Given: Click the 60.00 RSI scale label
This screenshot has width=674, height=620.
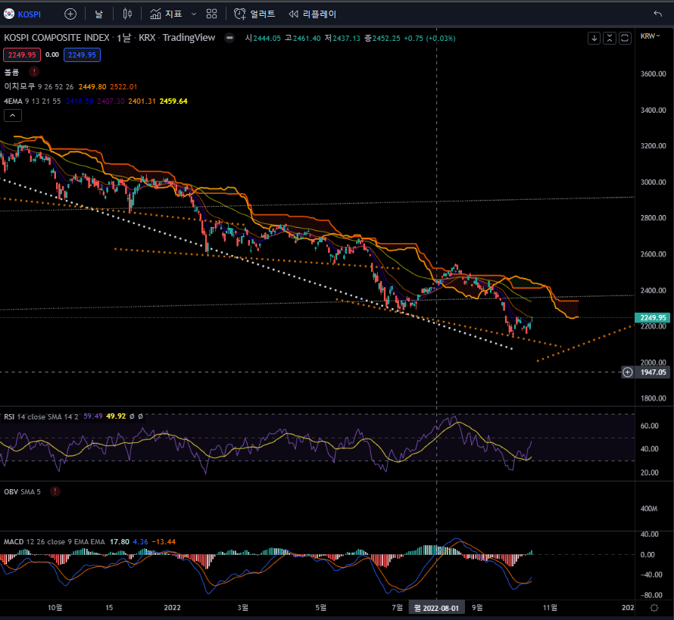Looking at the screenshot, I should [x=650, y=425].
